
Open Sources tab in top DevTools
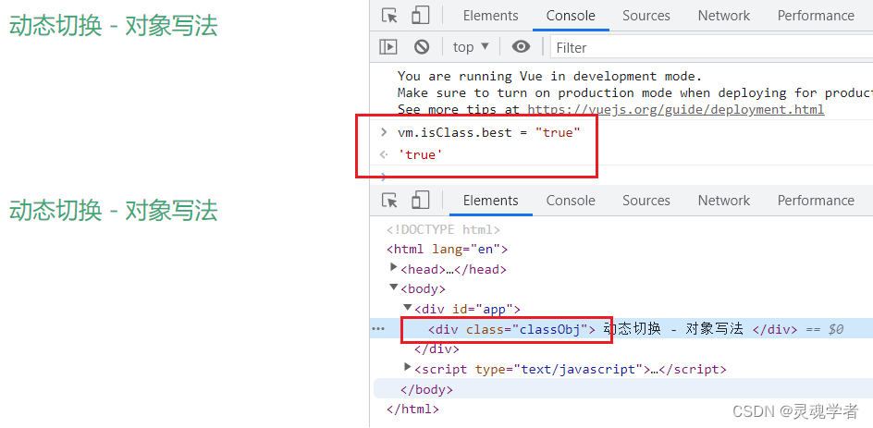pos(646,16)
